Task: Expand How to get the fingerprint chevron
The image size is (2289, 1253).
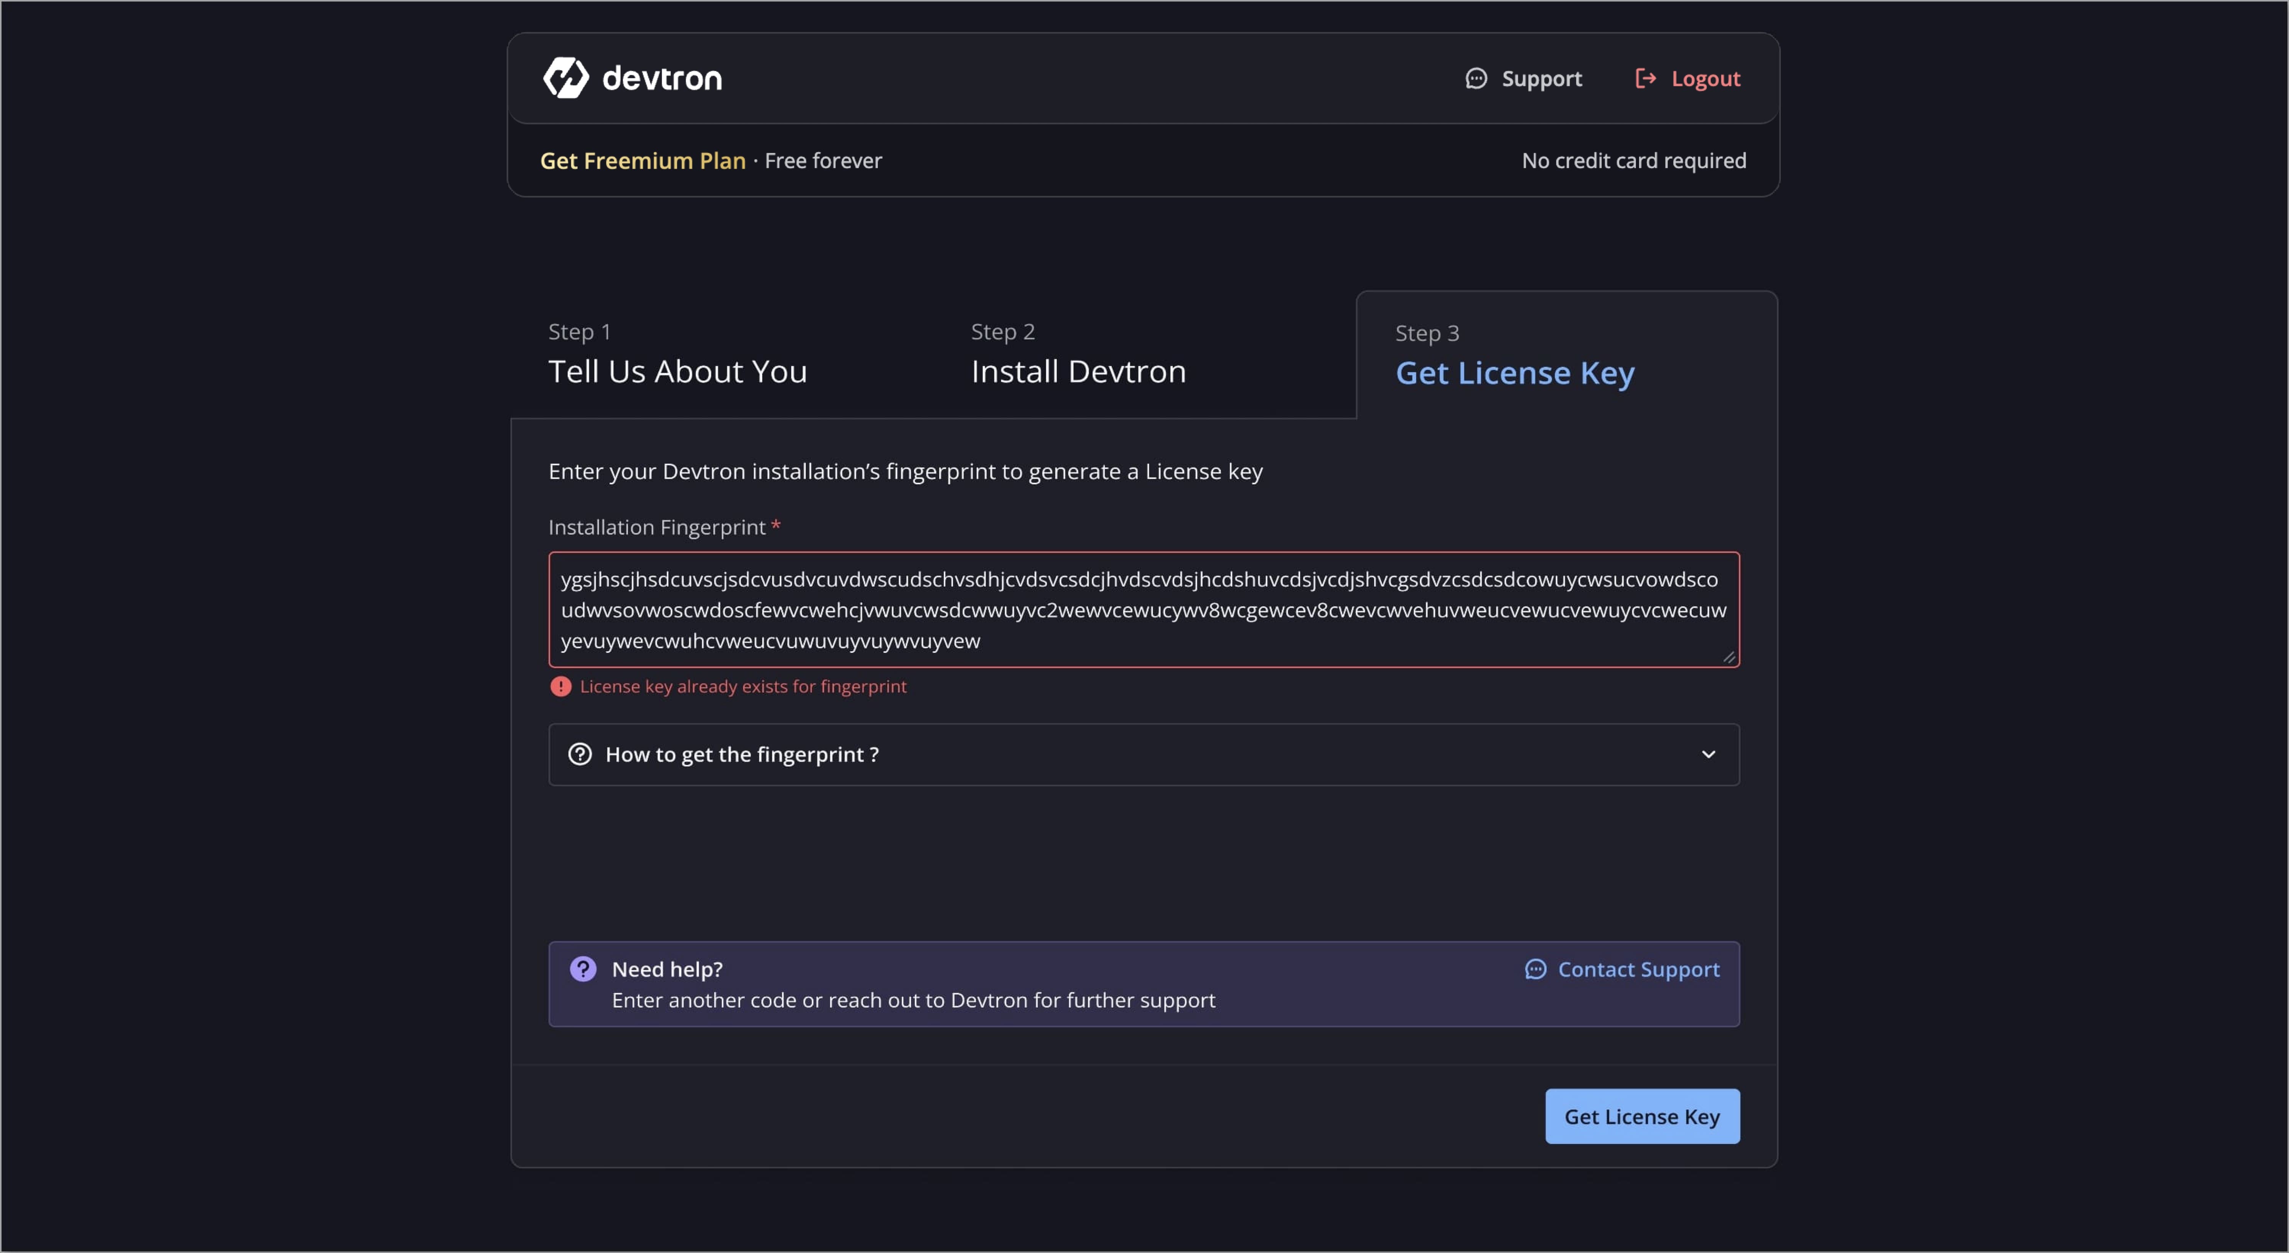Action: point(1708,755)
